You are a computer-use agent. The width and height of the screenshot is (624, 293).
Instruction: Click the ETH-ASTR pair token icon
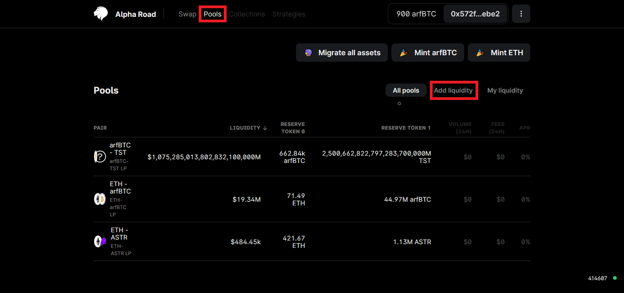pyautogui.click(x=100, y=241)
